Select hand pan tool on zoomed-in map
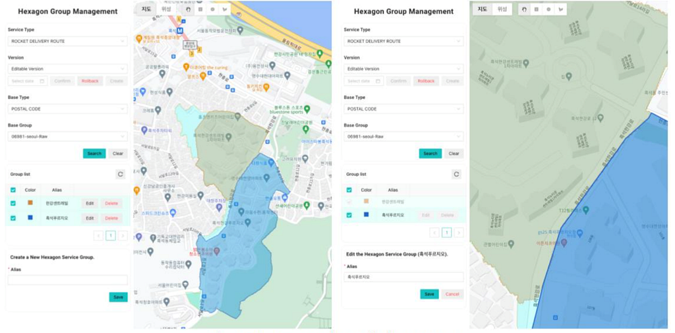675x333 pixels. point(524,9)
